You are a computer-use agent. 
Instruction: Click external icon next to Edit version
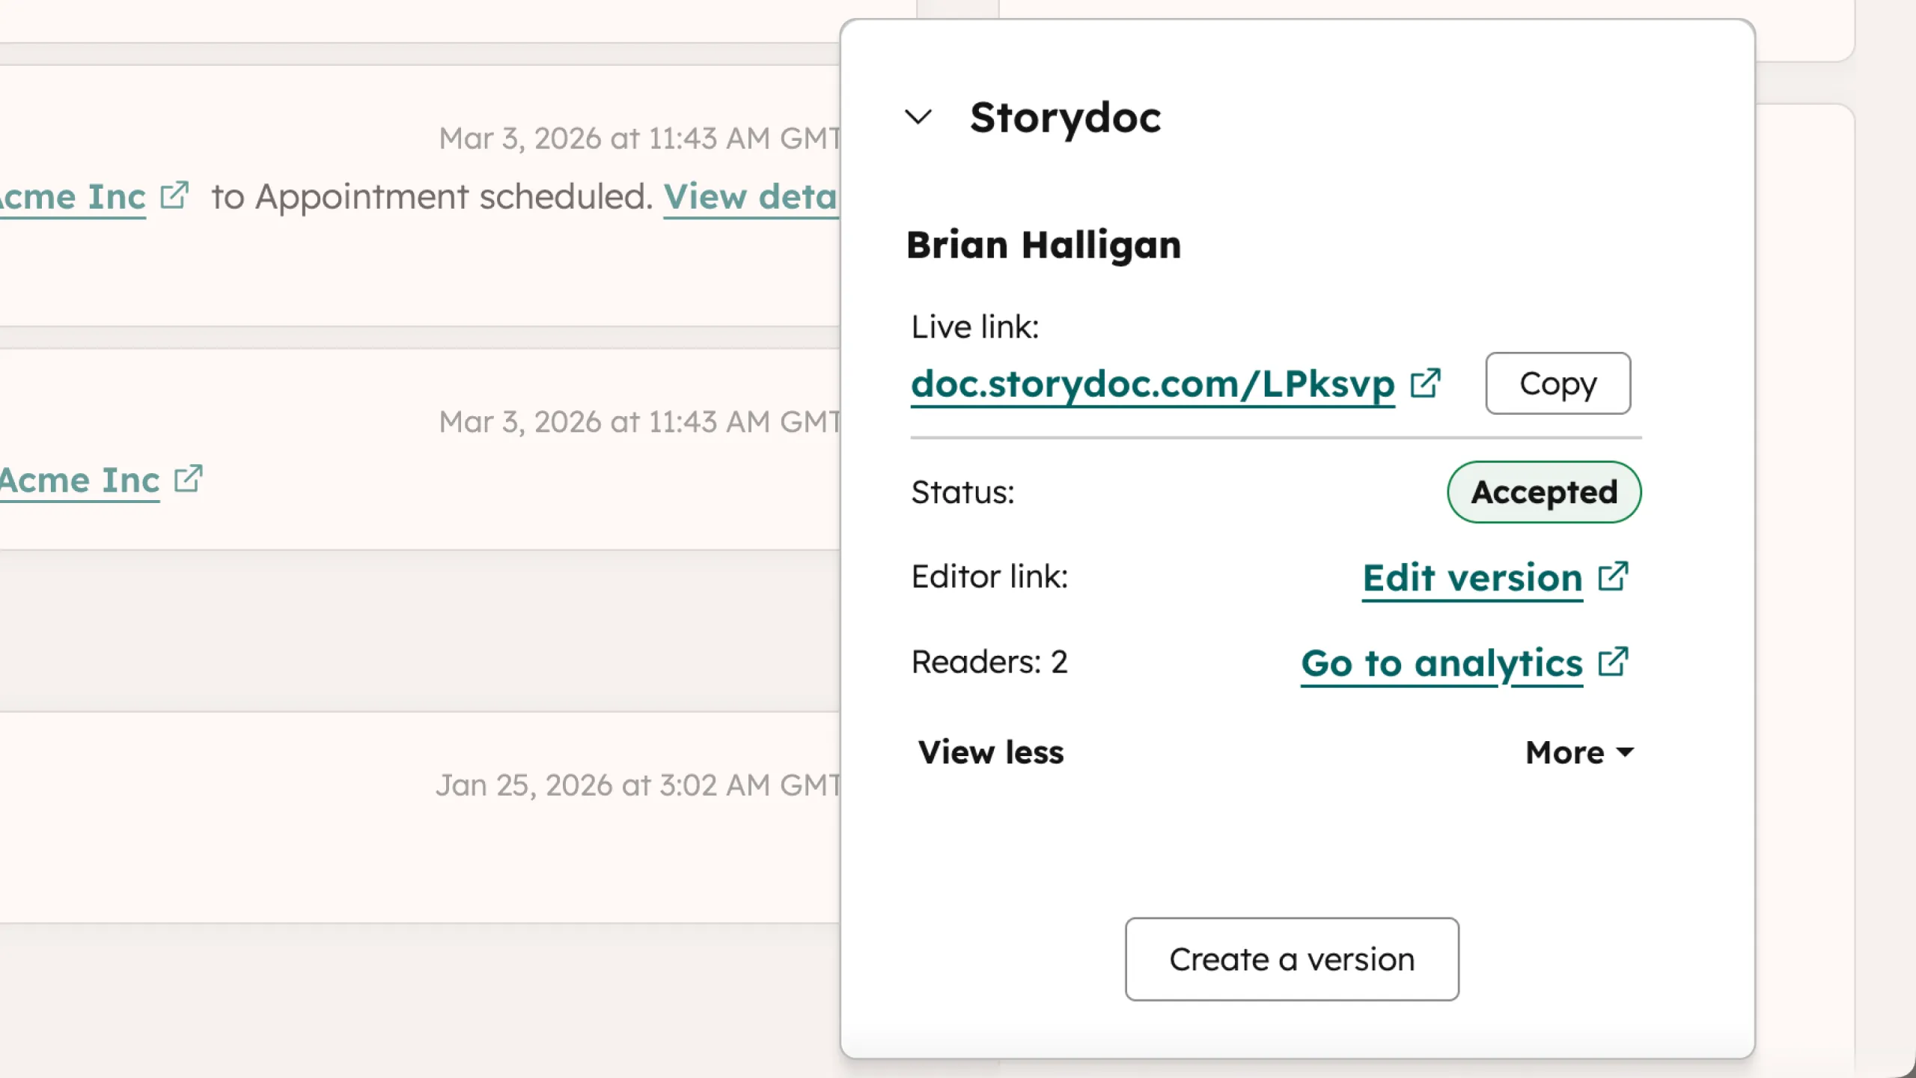point(1613,576)
